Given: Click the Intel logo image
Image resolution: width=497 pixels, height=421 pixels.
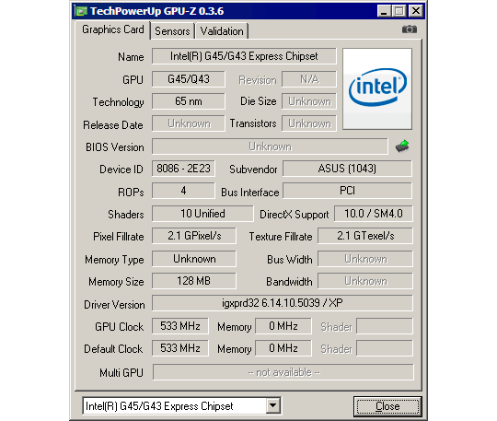Looking at the screenshot, I should (377, 88).
